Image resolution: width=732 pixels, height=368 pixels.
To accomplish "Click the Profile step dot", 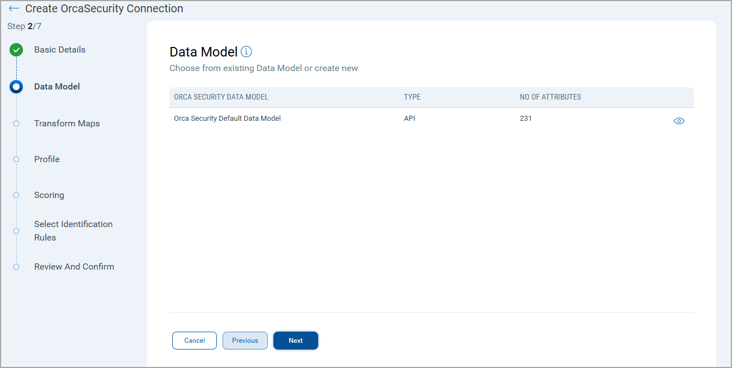I will (16, 159).
